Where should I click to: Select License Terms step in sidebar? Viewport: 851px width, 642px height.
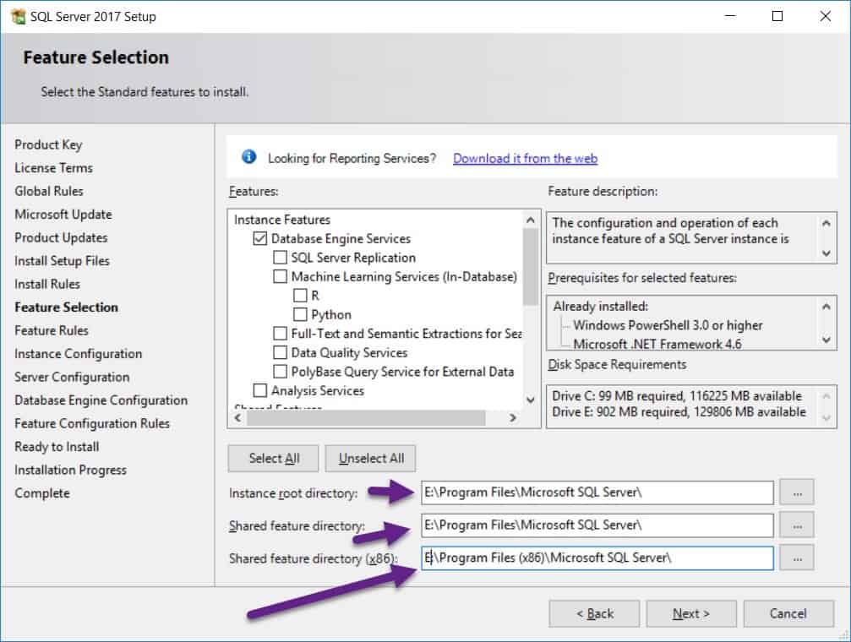click(54, 168)
